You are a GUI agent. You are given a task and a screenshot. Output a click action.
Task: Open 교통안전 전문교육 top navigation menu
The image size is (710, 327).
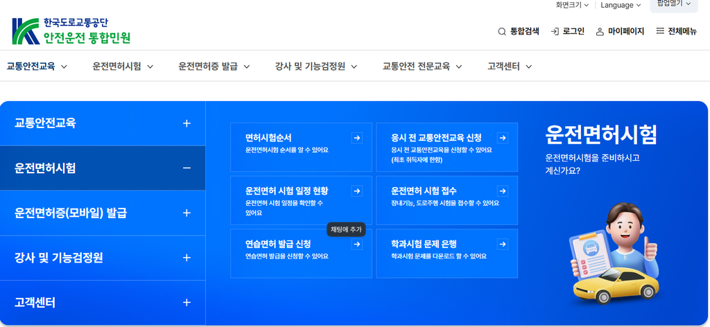click(x=422, y=67)
